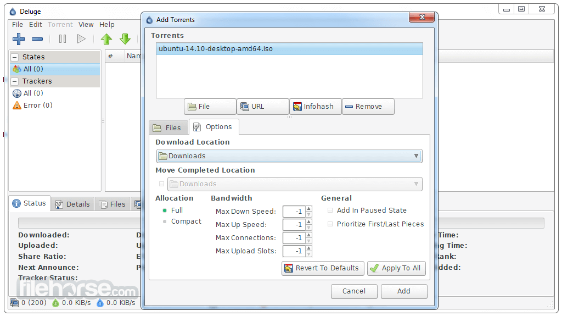Click the Pause toolbar icon

(63, 39)
